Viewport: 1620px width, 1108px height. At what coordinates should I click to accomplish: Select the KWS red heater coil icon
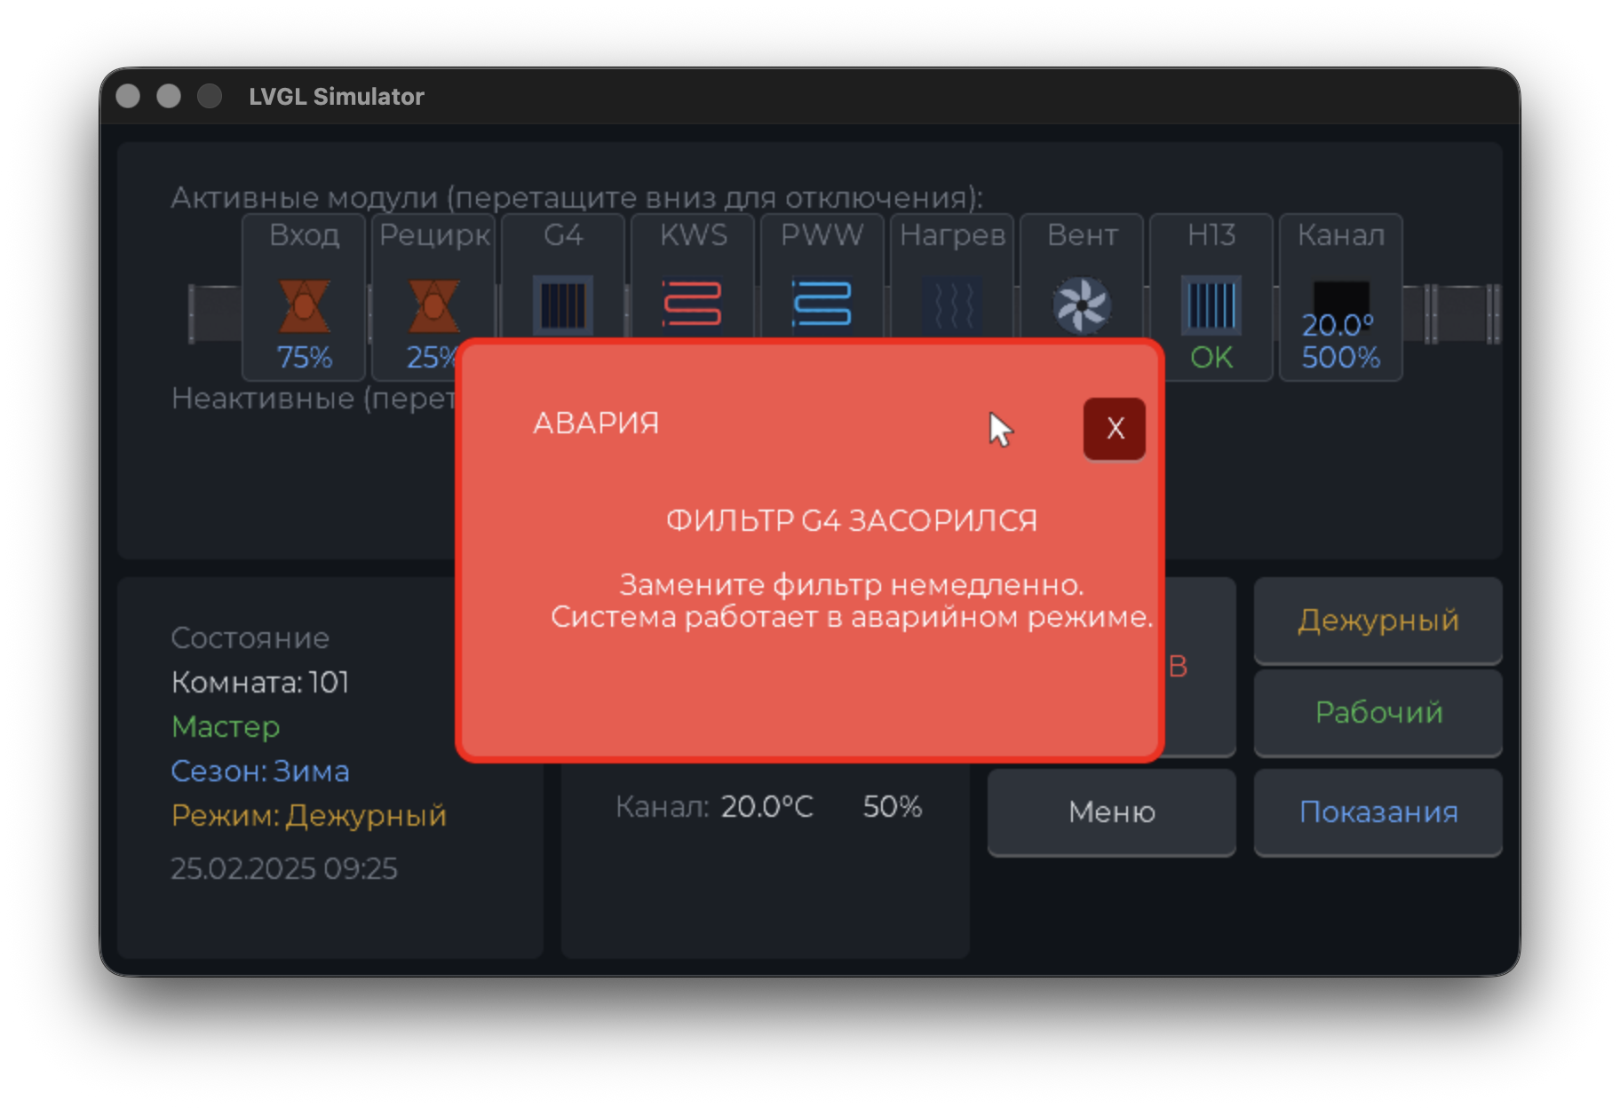[x=693, y=304]
